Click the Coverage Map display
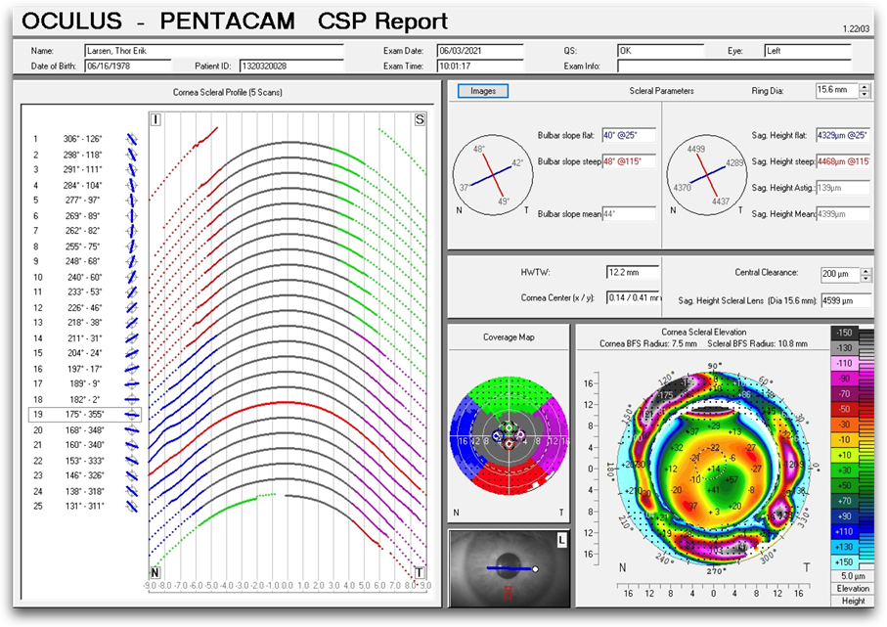Screen dimensions: 887x627 tap(508, 431)
